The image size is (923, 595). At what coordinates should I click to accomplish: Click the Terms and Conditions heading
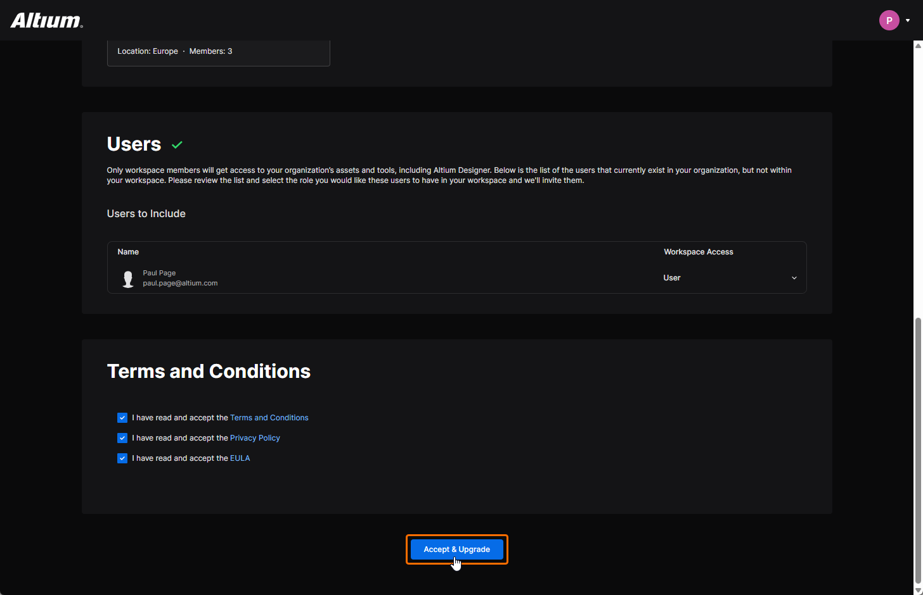point(209,371)
